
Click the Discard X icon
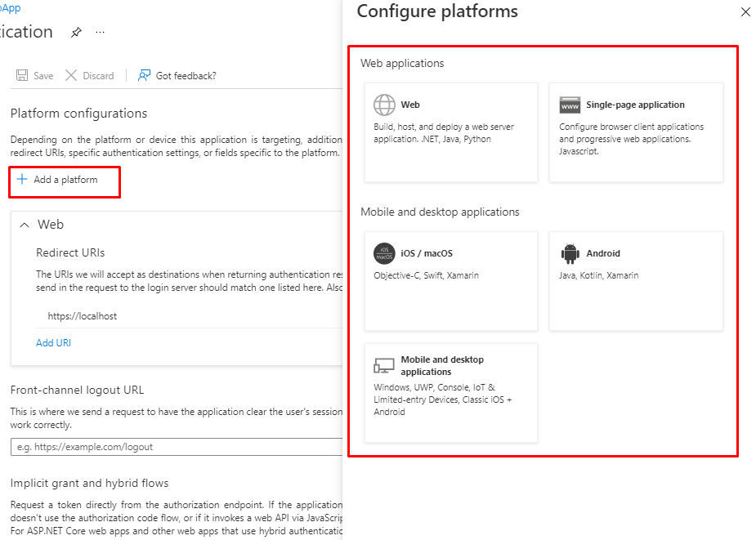pos(71,75)
